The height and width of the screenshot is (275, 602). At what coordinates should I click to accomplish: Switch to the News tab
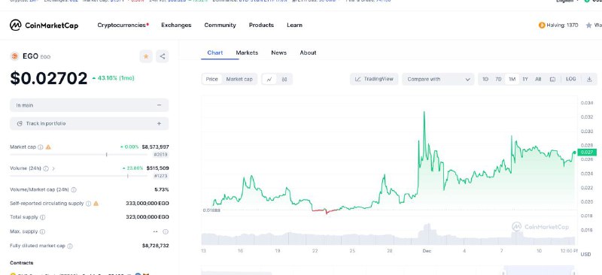[x=278, y=53]
